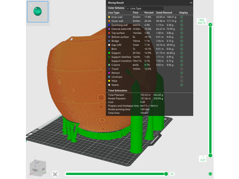This screenshot has height=179, width=239.
Task: Click the white Gap infill color swatch
Action: (109, 45)
